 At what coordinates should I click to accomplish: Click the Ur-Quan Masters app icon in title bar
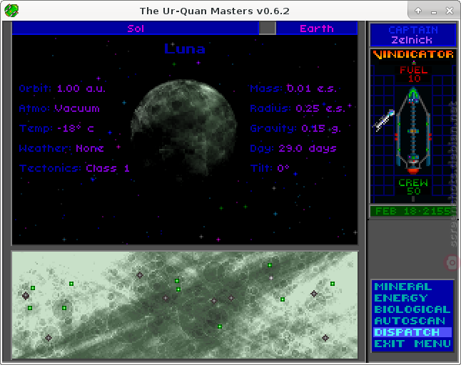[x=11, y=11]
